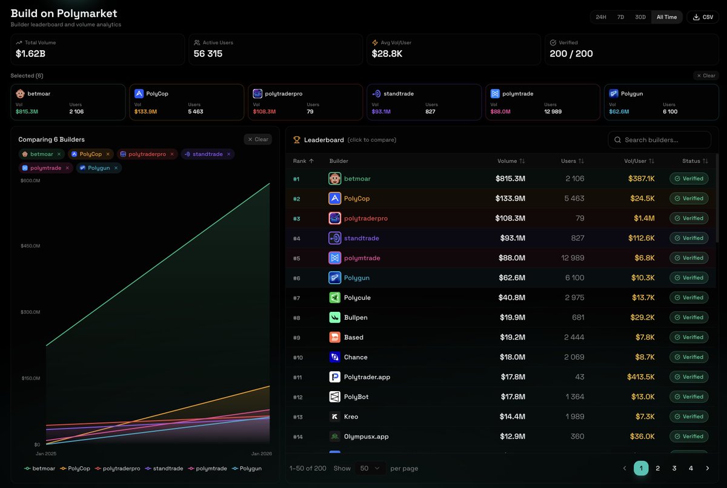This screenshot has height=488, width=727.
Task: Sort leaderboard by Status column
Action: (695, 161)
